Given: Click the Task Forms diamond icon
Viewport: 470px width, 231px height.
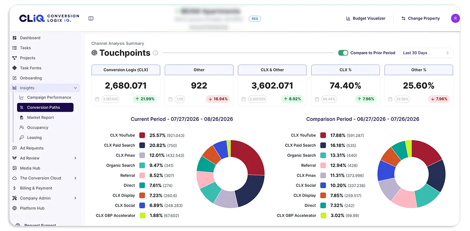Looking at the screenshot, I should coord(15,68).
